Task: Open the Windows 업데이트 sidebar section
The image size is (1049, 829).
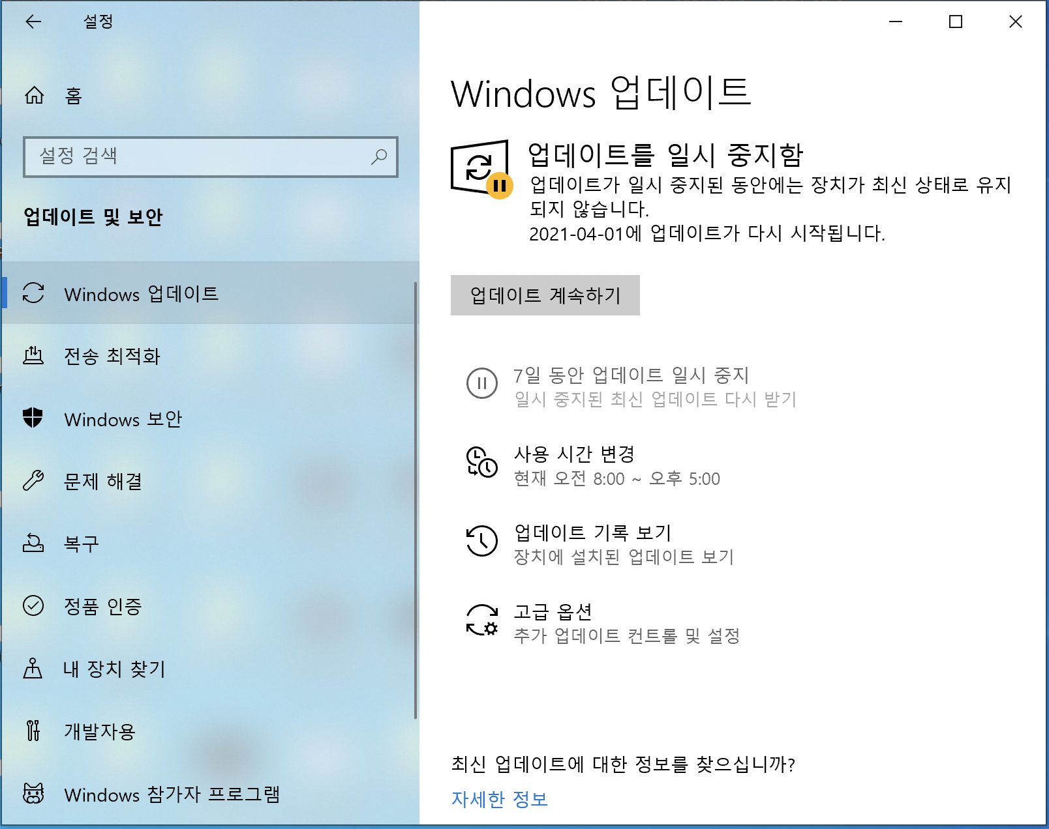Action: click(210, 293)
